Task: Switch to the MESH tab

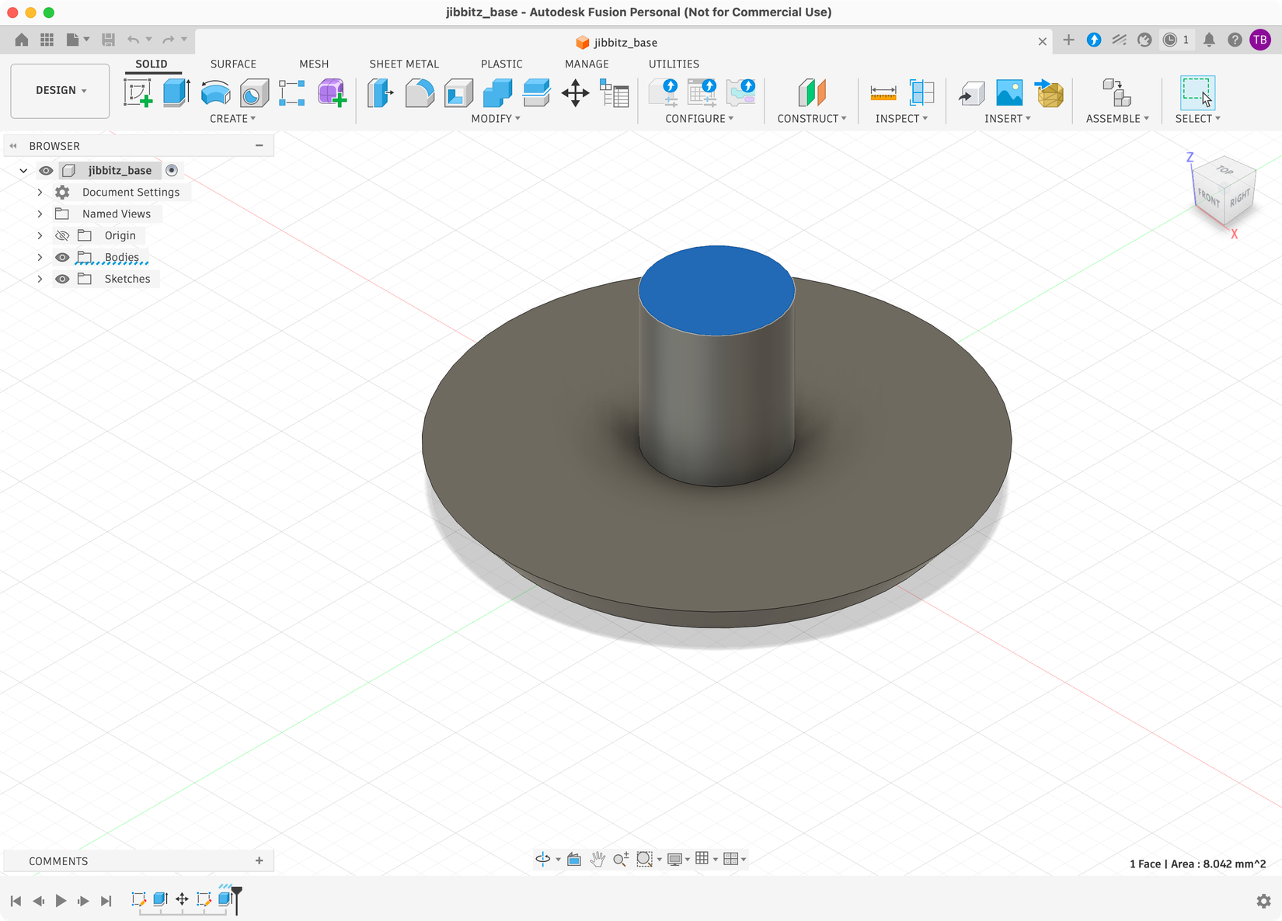Action: 314,64
